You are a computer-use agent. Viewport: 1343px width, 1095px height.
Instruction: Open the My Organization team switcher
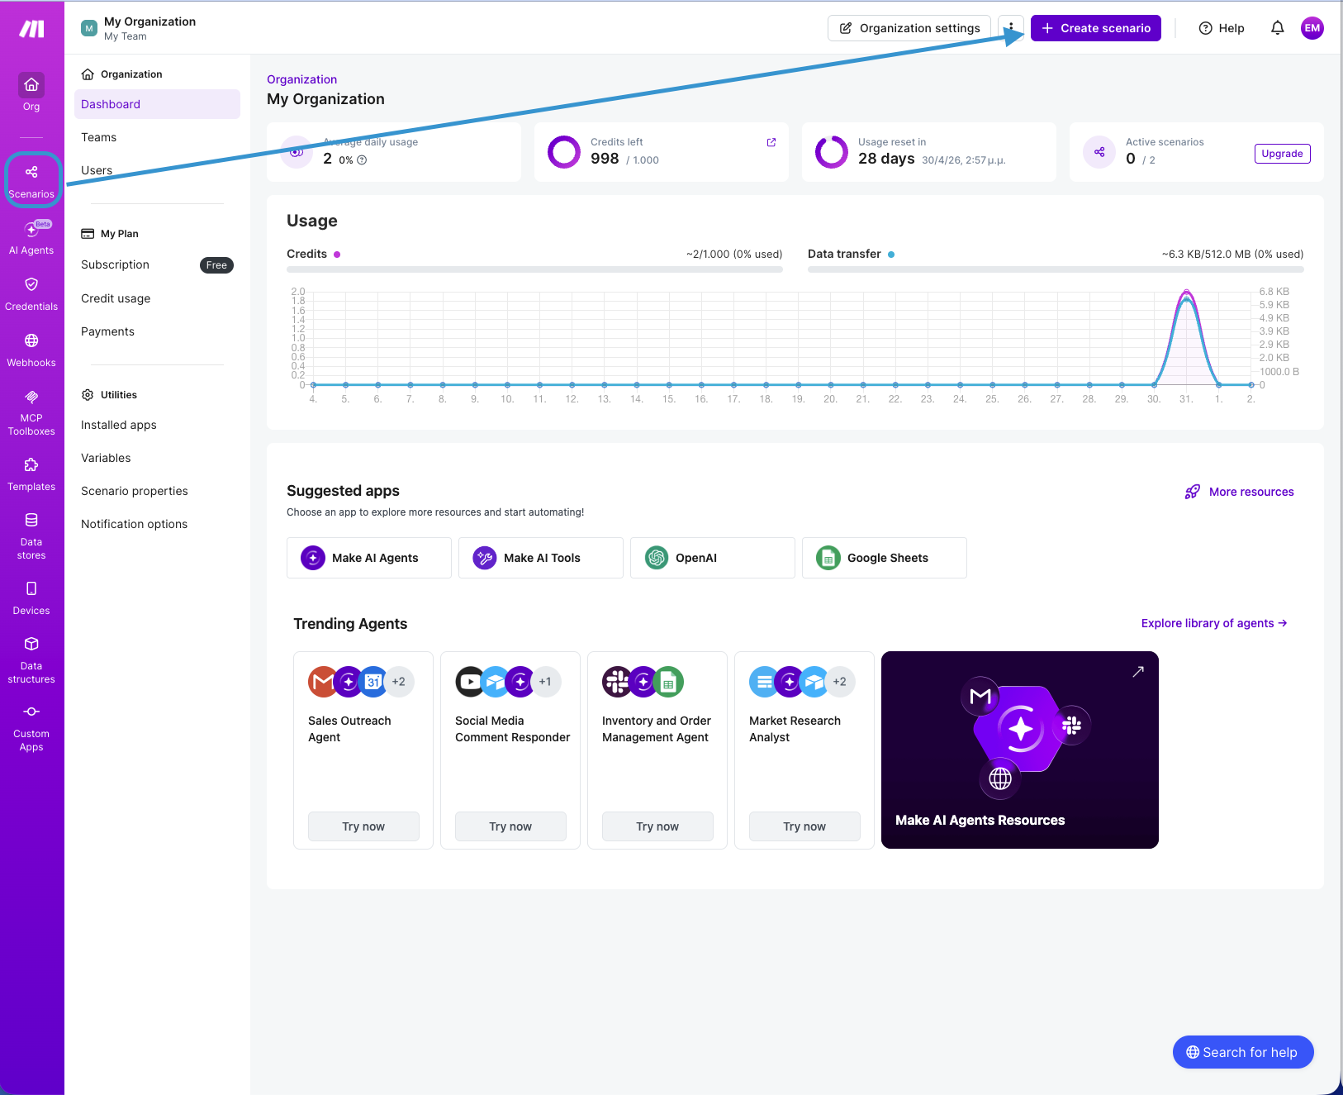pyautogui.click(x=139, y=28)
